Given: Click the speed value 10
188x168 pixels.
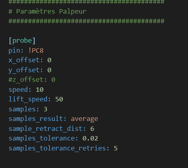Looking at the screenshot, I should click(40, 90).
